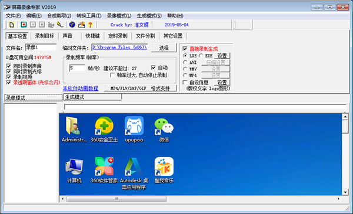Select the WMV format radio button
This screenshot has width=353, height=214.
[x=185, y=69]
